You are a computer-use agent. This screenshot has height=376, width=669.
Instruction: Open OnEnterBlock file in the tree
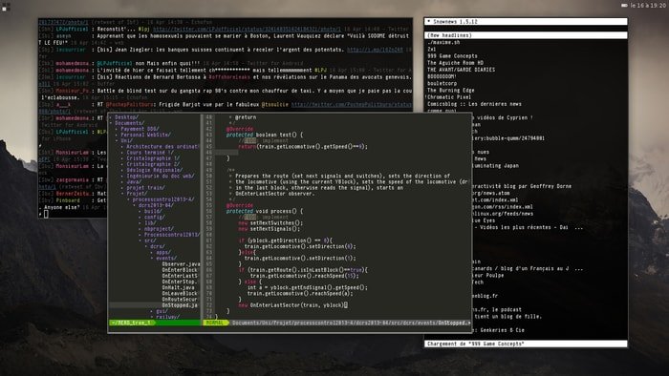click(180, 270)
